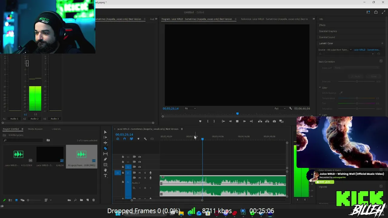Image resolution: width=388 pixels, height=218 pixels.
Task: Click the New Bin folder icon
Action: point(81,200)
